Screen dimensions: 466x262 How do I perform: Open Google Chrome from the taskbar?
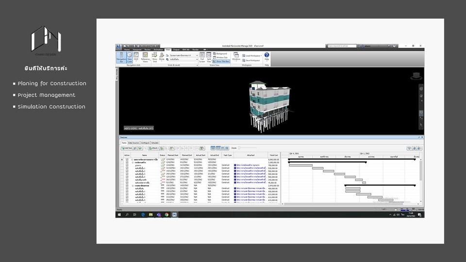[166, 214]
